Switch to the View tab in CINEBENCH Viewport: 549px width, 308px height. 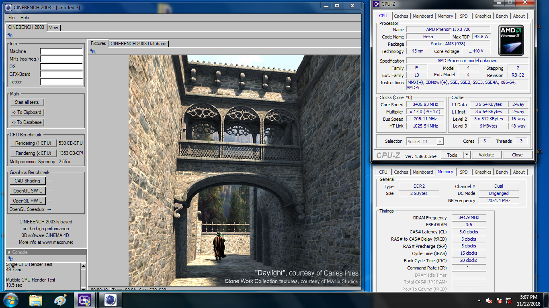click(x=53, y=28)
